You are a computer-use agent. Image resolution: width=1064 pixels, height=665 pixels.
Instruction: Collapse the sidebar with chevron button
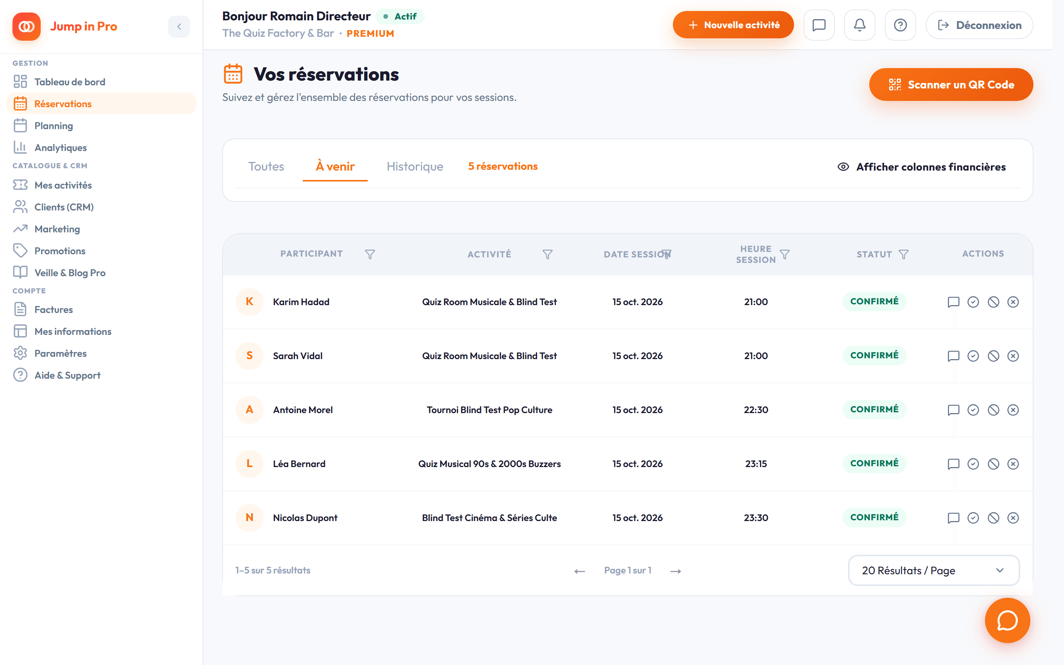pos(179,26)
